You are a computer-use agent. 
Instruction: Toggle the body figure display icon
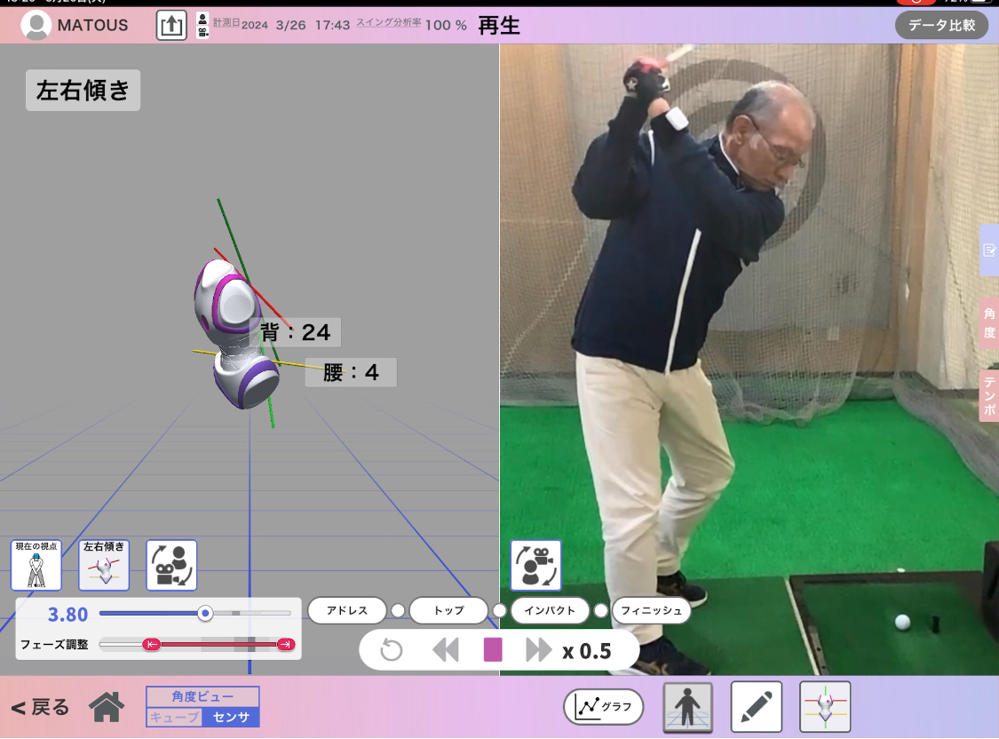pos(687,706)
